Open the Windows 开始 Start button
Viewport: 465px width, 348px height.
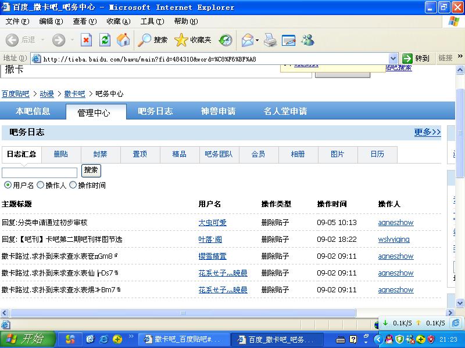coord(27,339)
